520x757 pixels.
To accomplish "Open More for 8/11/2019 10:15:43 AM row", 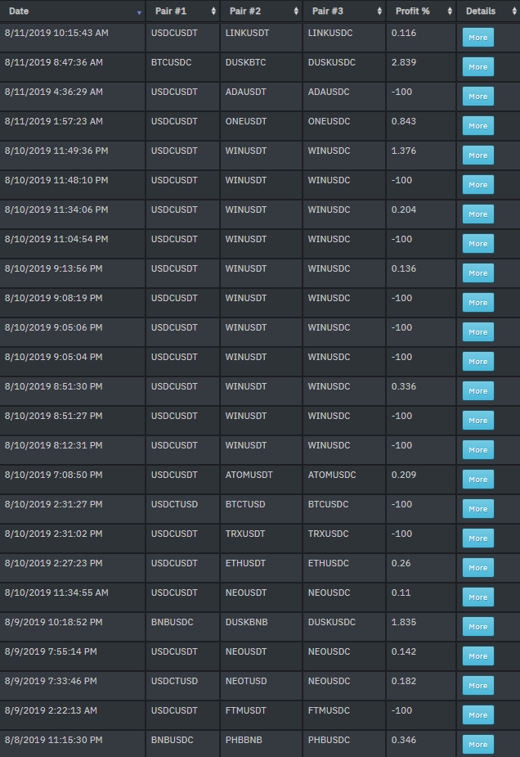I will pos(478,38).
